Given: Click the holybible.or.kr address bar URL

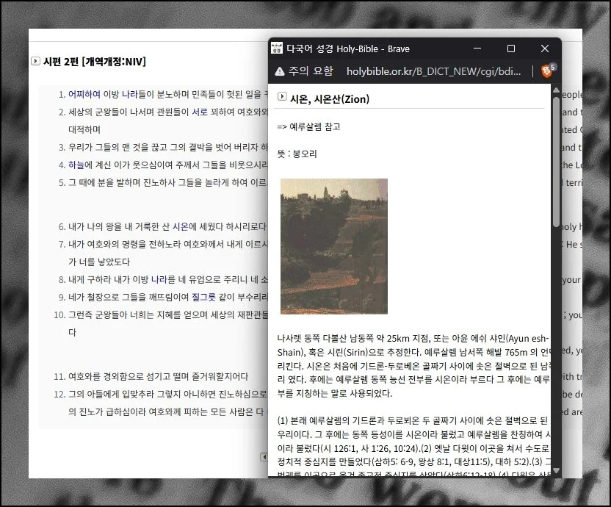Looking at the screenshot, I should click(433, 71).
